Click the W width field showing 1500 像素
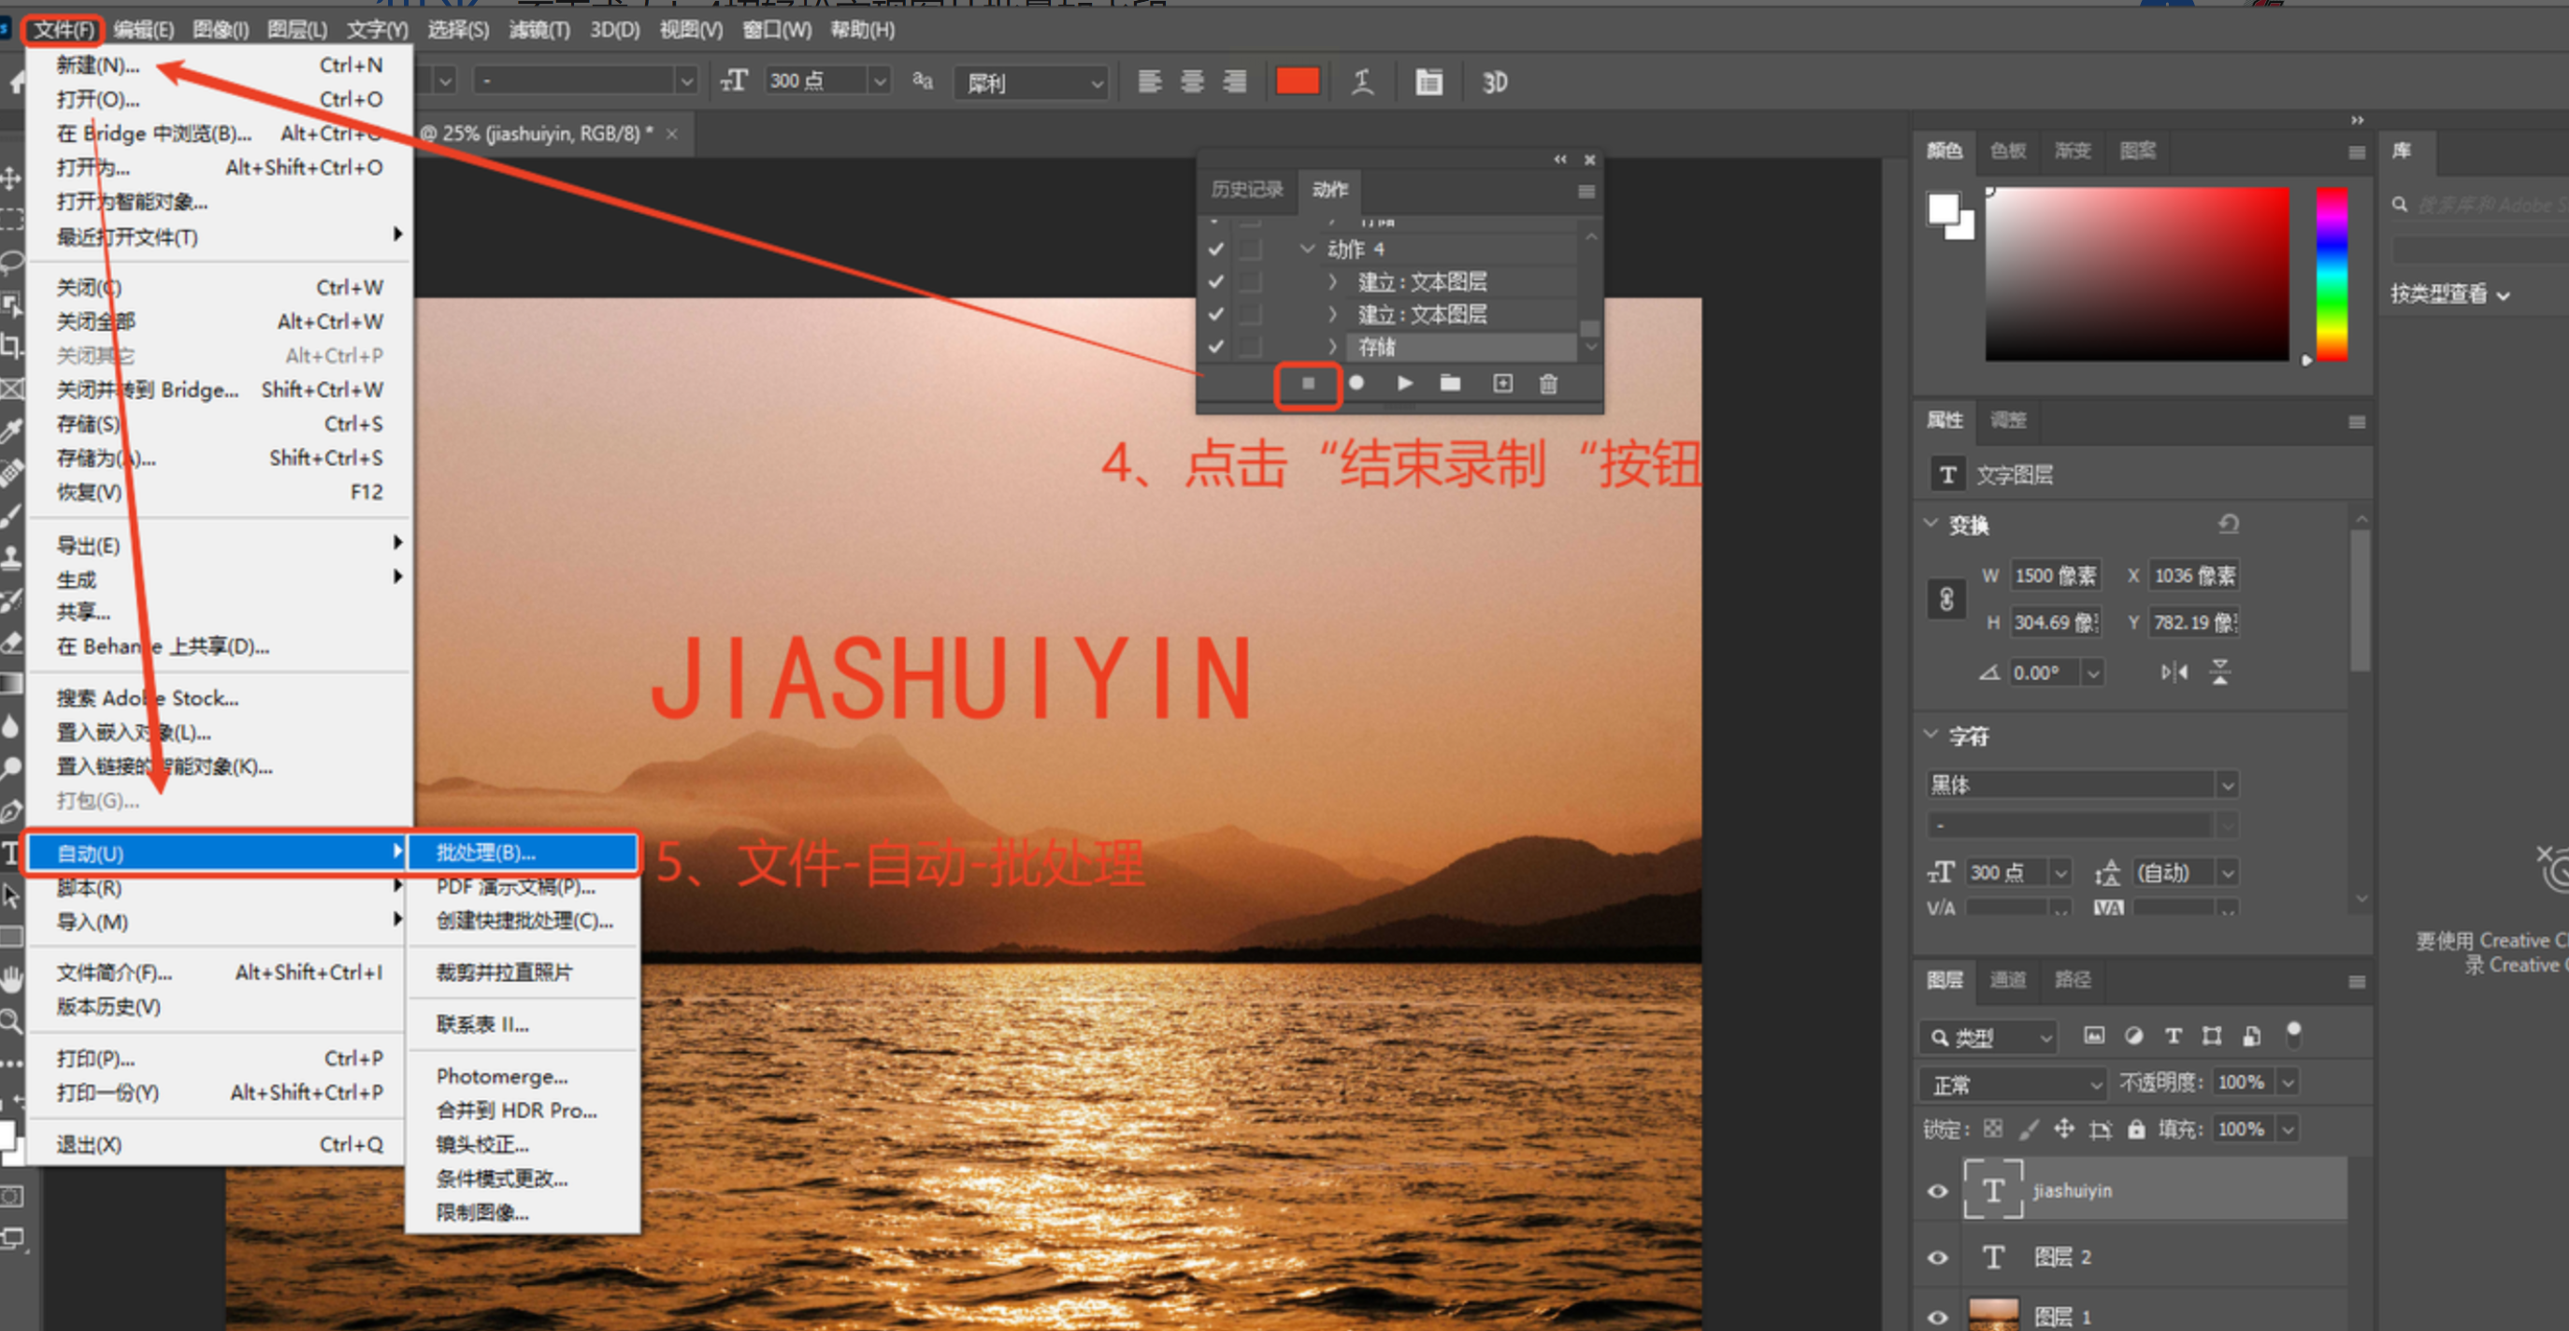Screen dimensions: 2569x1331 2056,575
